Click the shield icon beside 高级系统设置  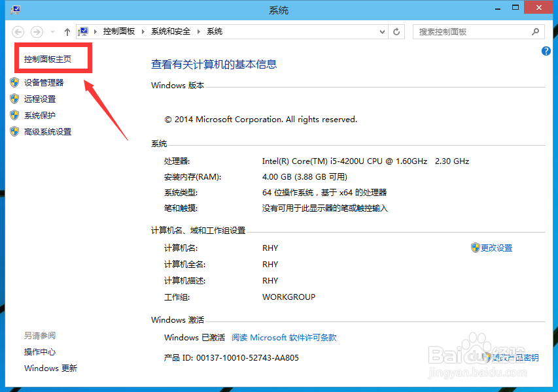[x=14, y=131]
